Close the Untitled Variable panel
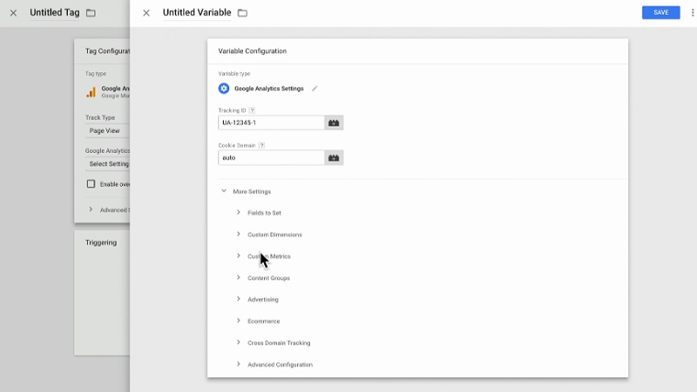697x392 pixels. 146,13
